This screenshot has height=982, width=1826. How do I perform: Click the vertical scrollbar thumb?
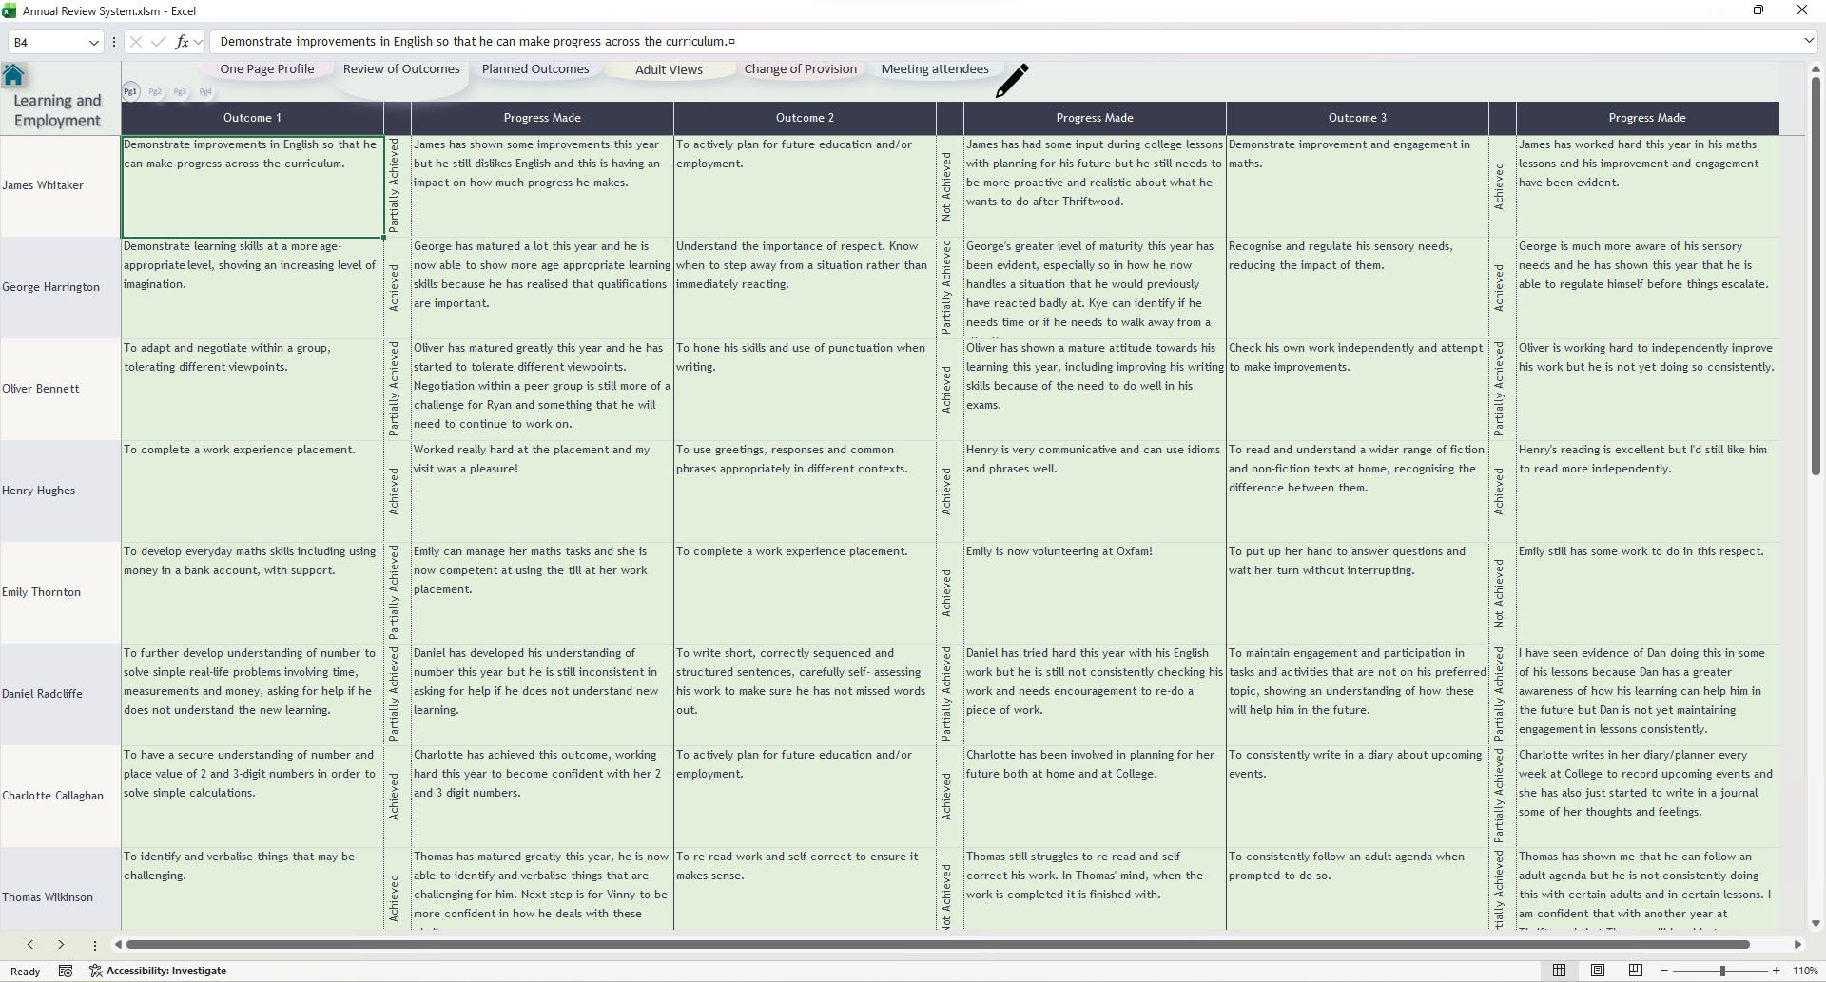(1816, 276)
